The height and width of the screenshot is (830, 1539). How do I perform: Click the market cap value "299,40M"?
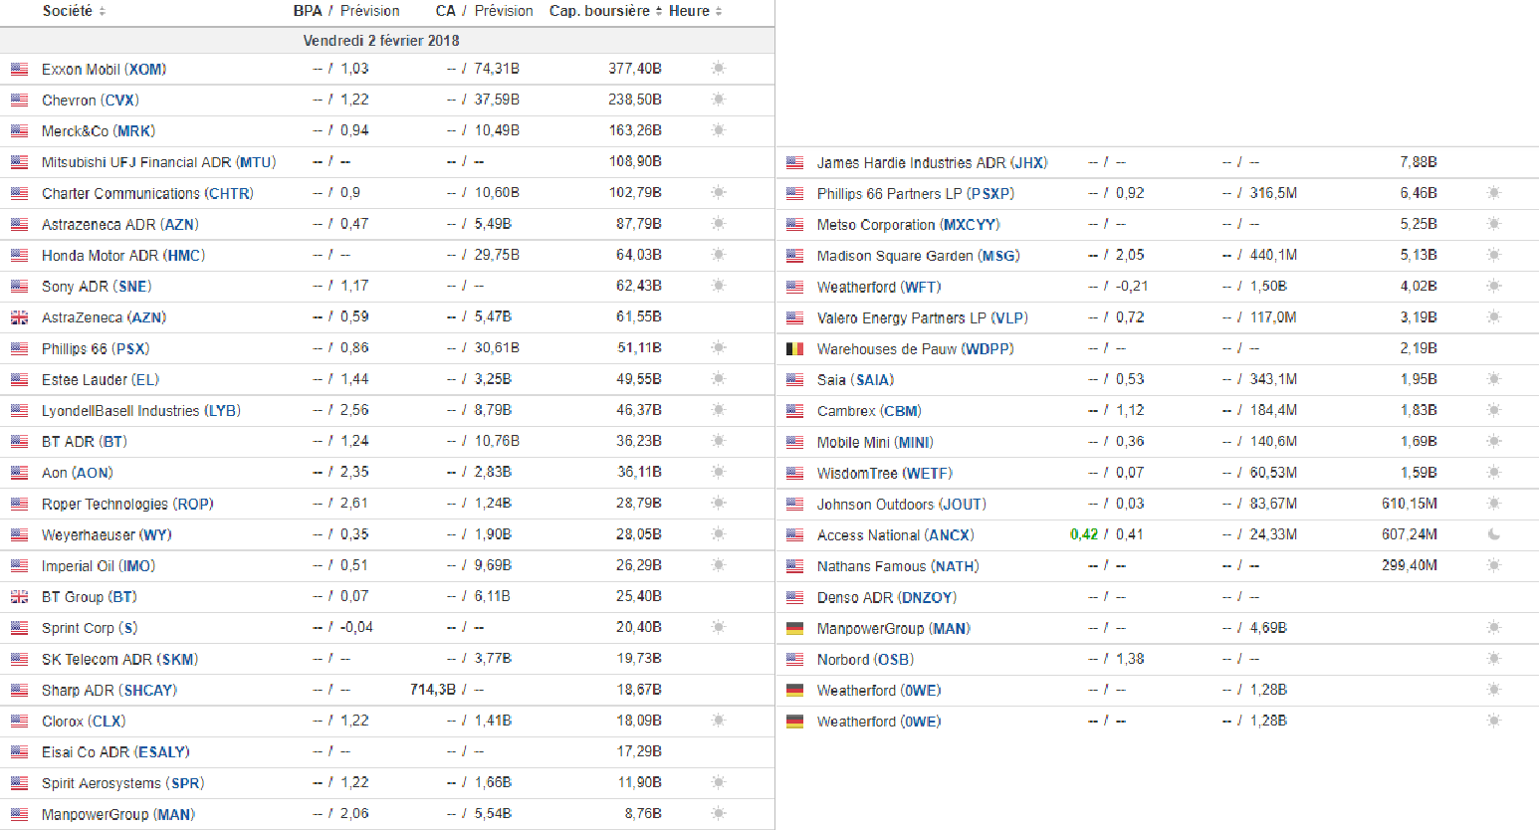click(x=1410, y=565)
